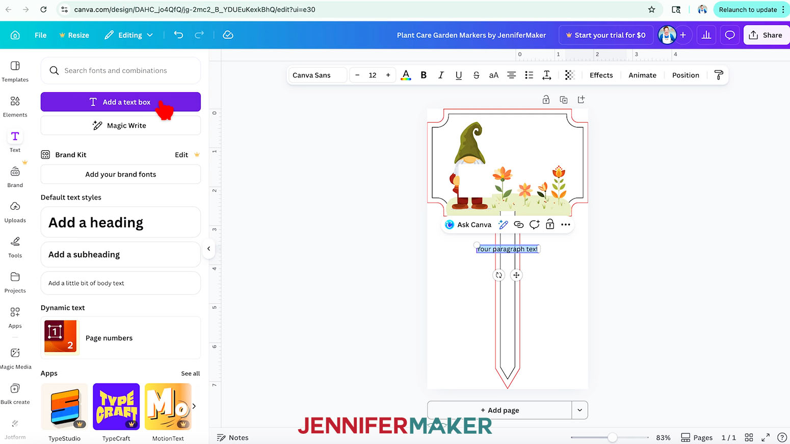Add a link to the selected text

[x=519, y=225]
